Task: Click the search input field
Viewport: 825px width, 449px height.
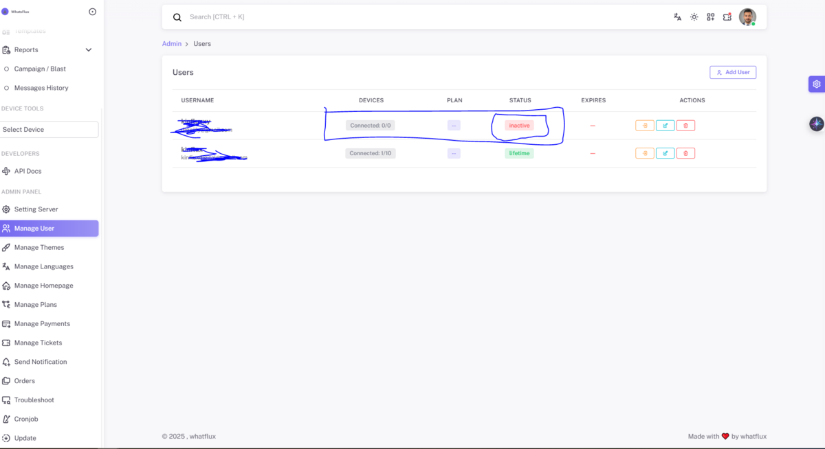Action: click(x=412, y=17)
